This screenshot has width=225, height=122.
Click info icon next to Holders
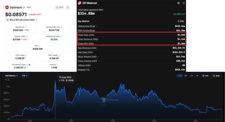[57, 65]
